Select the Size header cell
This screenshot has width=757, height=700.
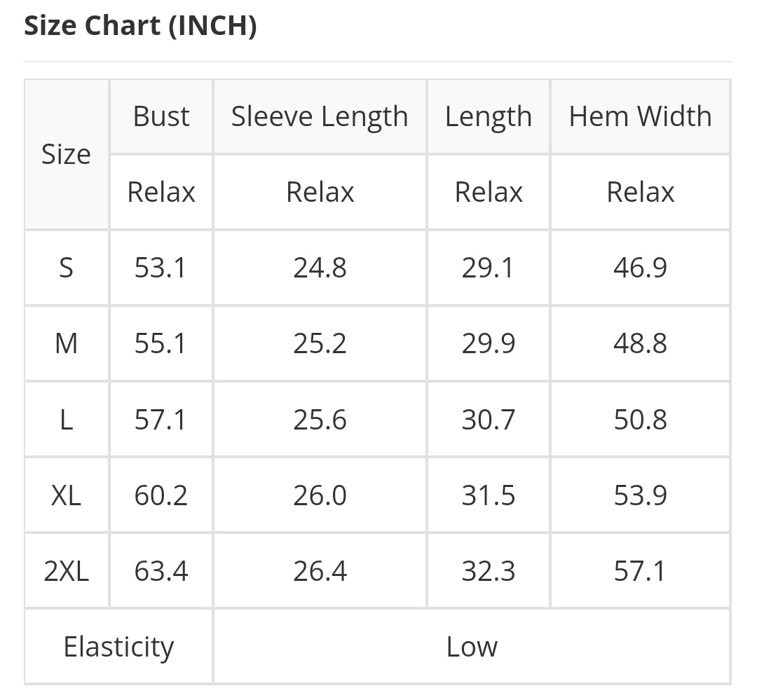[x=67, y=154]
